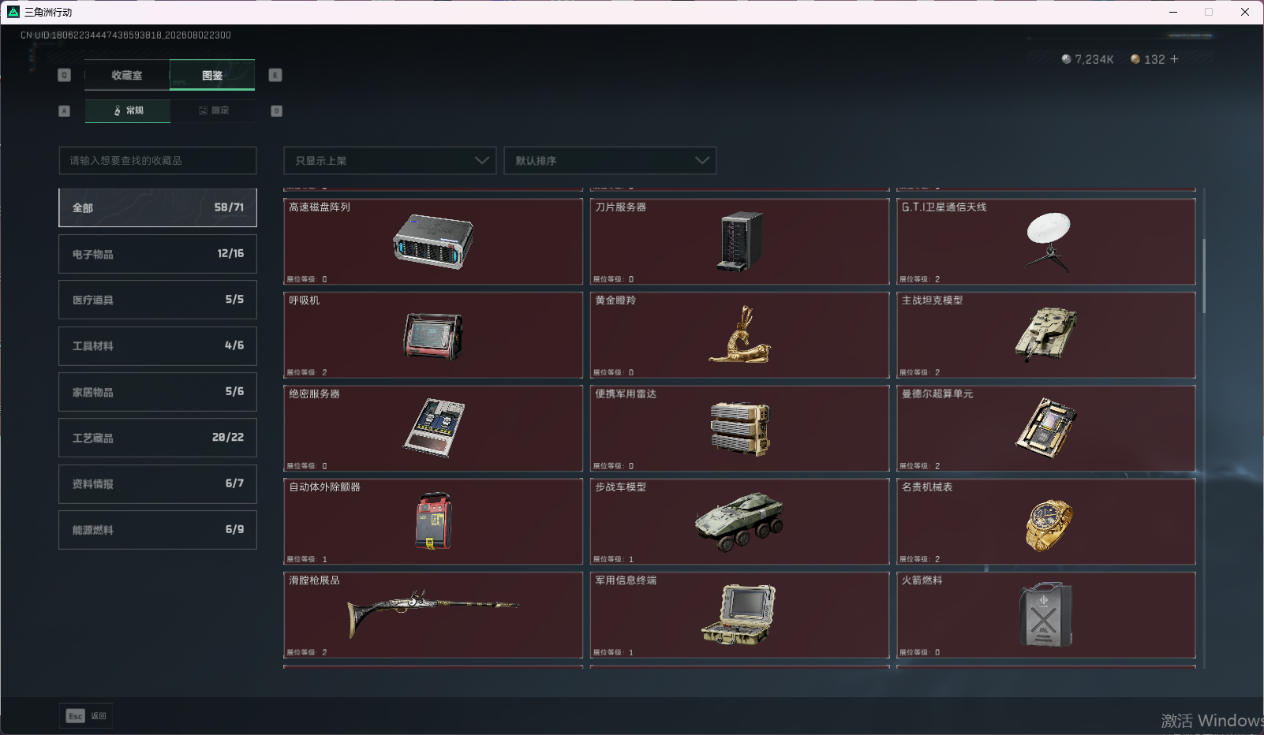The image size is (1264, 735).
Task: Select the 呼吸机 ventilator icon
Action: [432, 336]
